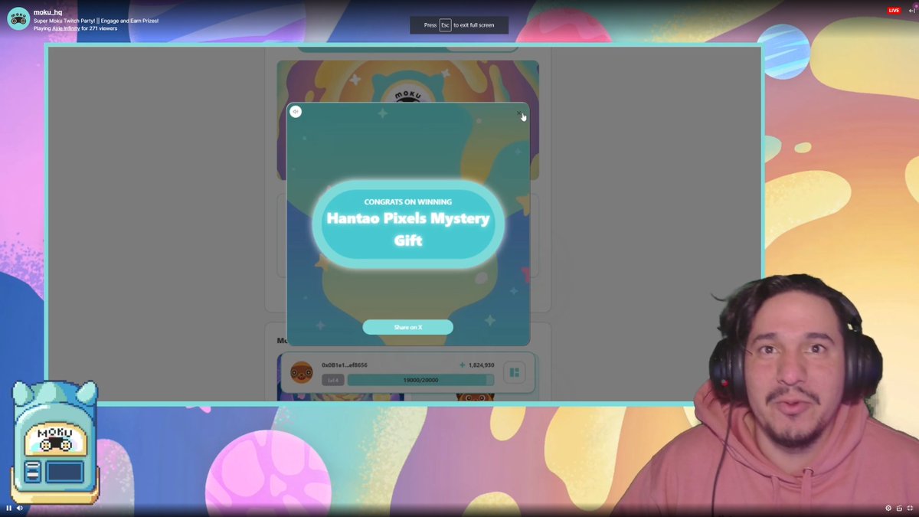Image resolution: width=919 pixels, height=517 pixels.
Task: Open the grid layout icon beside balance
Action: click(515, 372)
